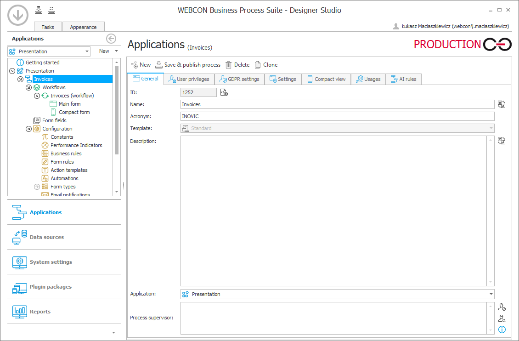The height and width of the screenshot is (341, 519).
Task: Expand sidebar overflow arrow at bottom
Action: pyautogui.click(x=113, y=332)
